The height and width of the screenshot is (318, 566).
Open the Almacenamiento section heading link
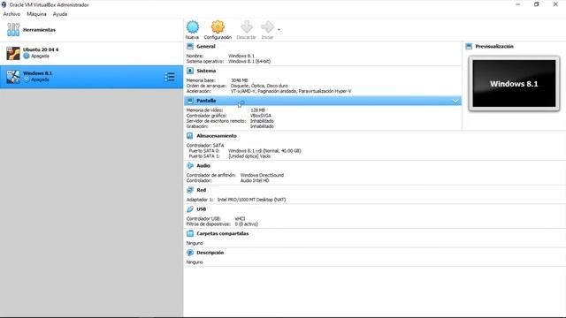click(217, 136)
